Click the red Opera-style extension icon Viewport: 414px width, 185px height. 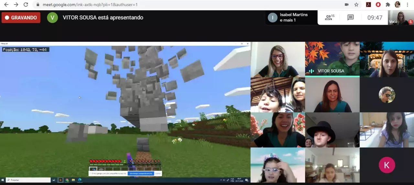pyautogui.click(x=378, y=5)
